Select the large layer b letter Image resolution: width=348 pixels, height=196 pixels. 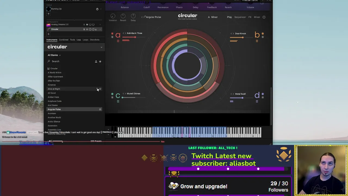pyautogui.click(x=257, y=35)
